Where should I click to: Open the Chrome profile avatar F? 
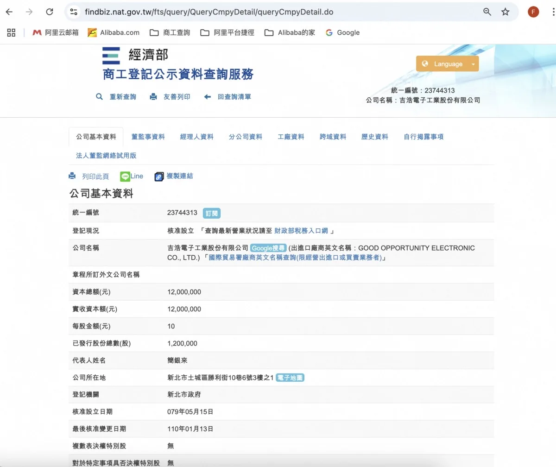[x=533, y=12]
